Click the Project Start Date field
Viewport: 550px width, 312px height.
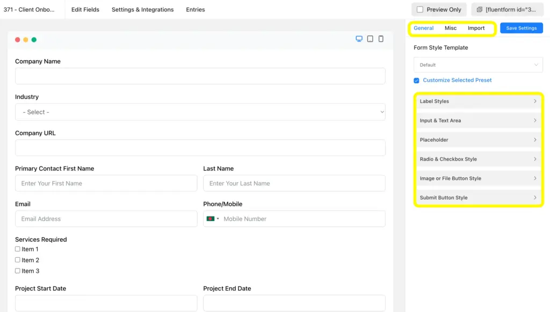pos(106,303)
